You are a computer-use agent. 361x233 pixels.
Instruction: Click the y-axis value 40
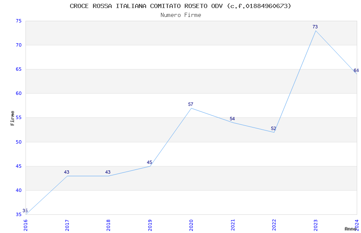point(19,191)
